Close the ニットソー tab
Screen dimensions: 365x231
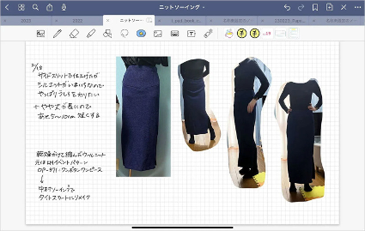coord(108,21)
